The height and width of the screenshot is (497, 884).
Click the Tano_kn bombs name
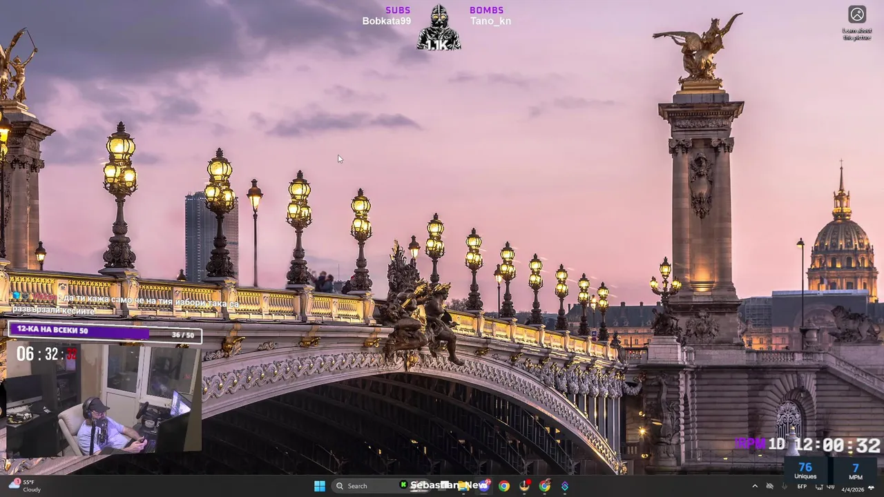pos(491,21)
